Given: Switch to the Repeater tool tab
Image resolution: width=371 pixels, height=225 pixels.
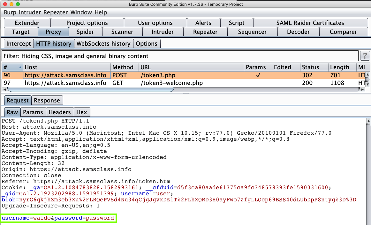Looking at the screenshot, I should pyautogui.click(x=205, y=32).
